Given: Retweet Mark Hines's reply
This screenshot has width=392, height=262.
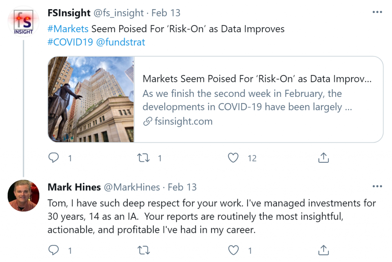Looking at the screenshot, I should click(143, 250).
